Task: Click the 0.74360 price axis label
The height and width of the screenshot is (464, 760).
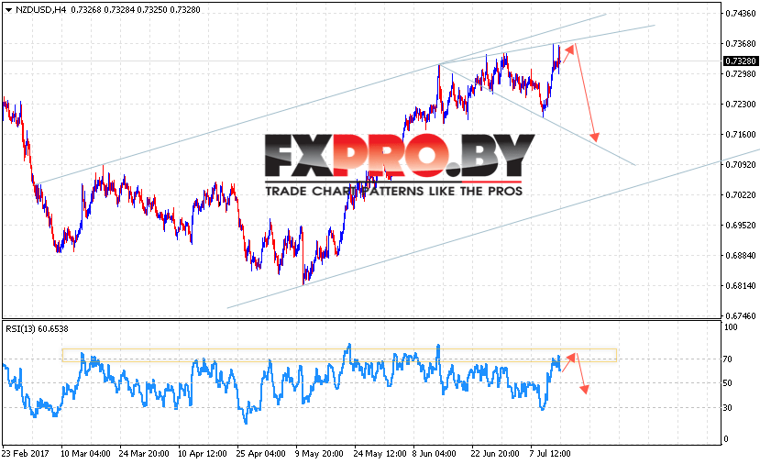Action: [x=741, y=14]
